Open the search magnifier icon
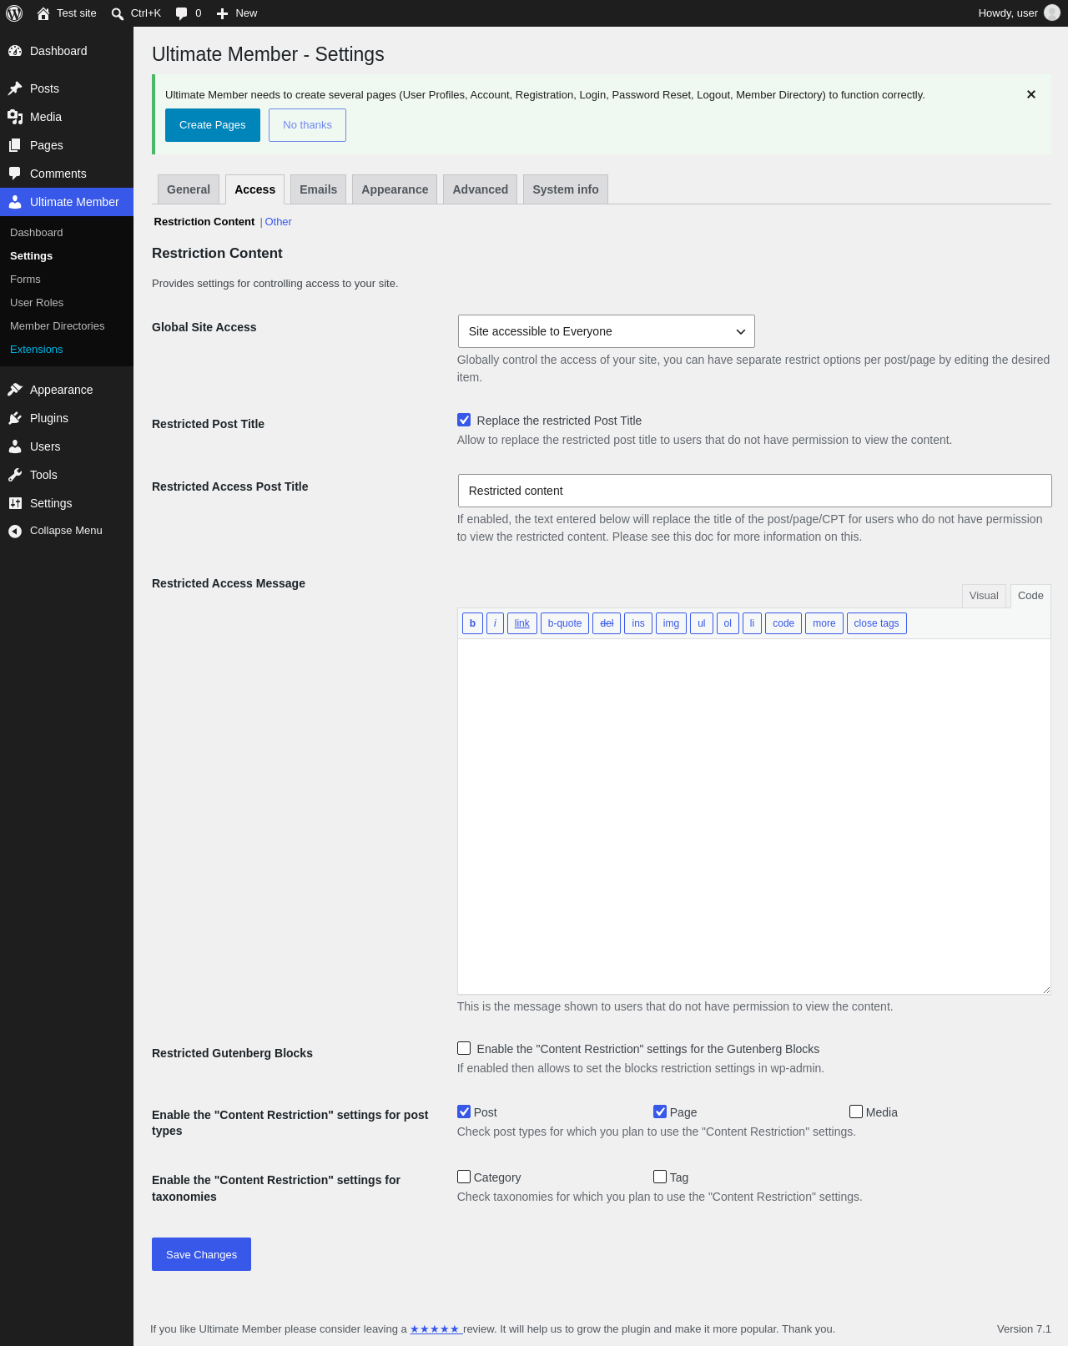The width and height of the screenshot is (1068, 1346). (118, 13)
